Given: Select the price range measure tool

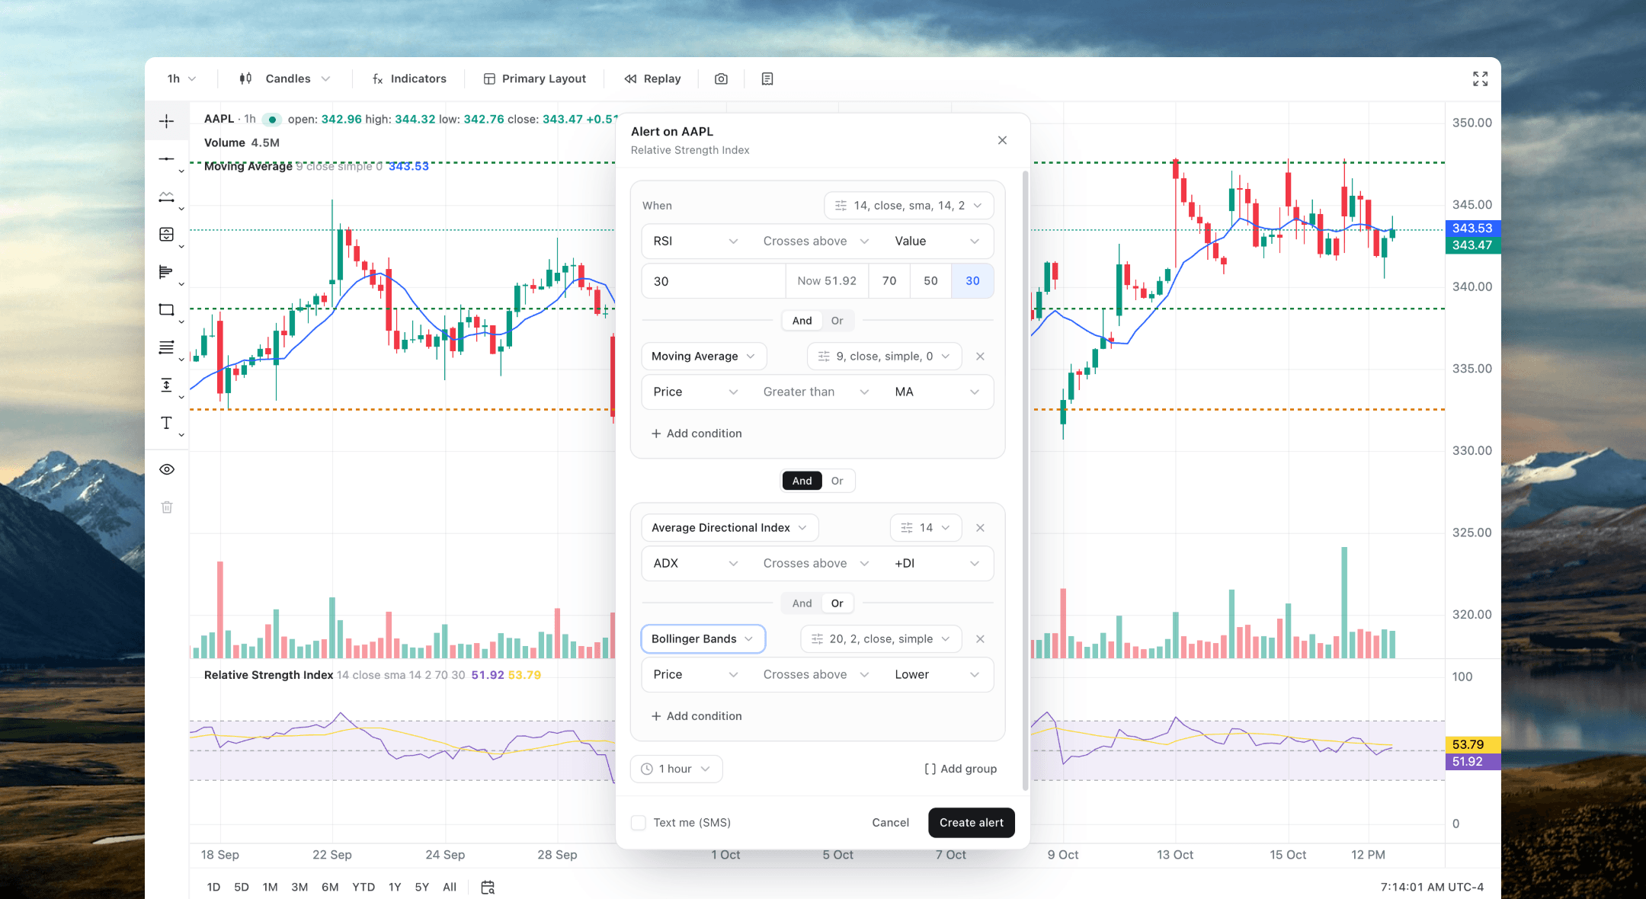Looking at the screenshot, I should [167, 385].
